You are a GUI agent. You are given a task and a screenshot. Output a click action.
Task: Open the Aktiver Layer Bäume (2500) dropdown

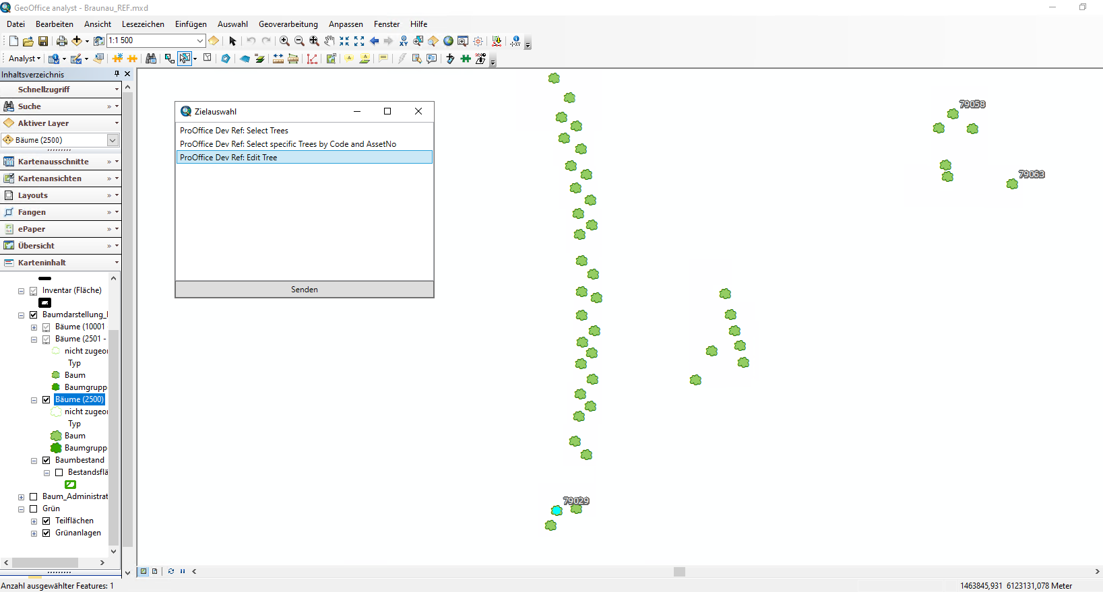pos(113,140)
